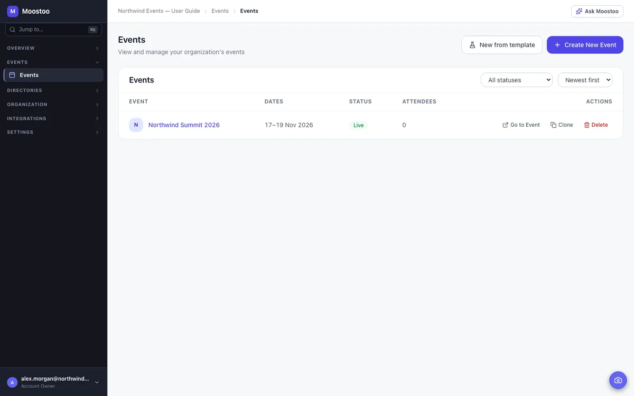
Task: Clone the Northwind Summit 2026 event
Action: tap(562, 125)
